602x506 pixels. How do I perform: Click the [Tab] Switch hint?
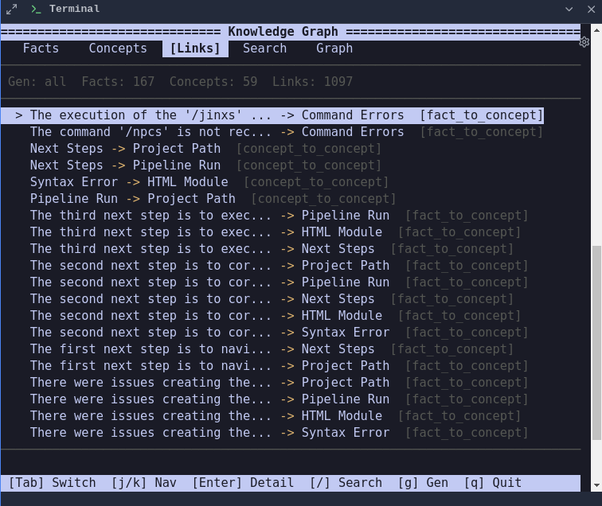point(52,483)
